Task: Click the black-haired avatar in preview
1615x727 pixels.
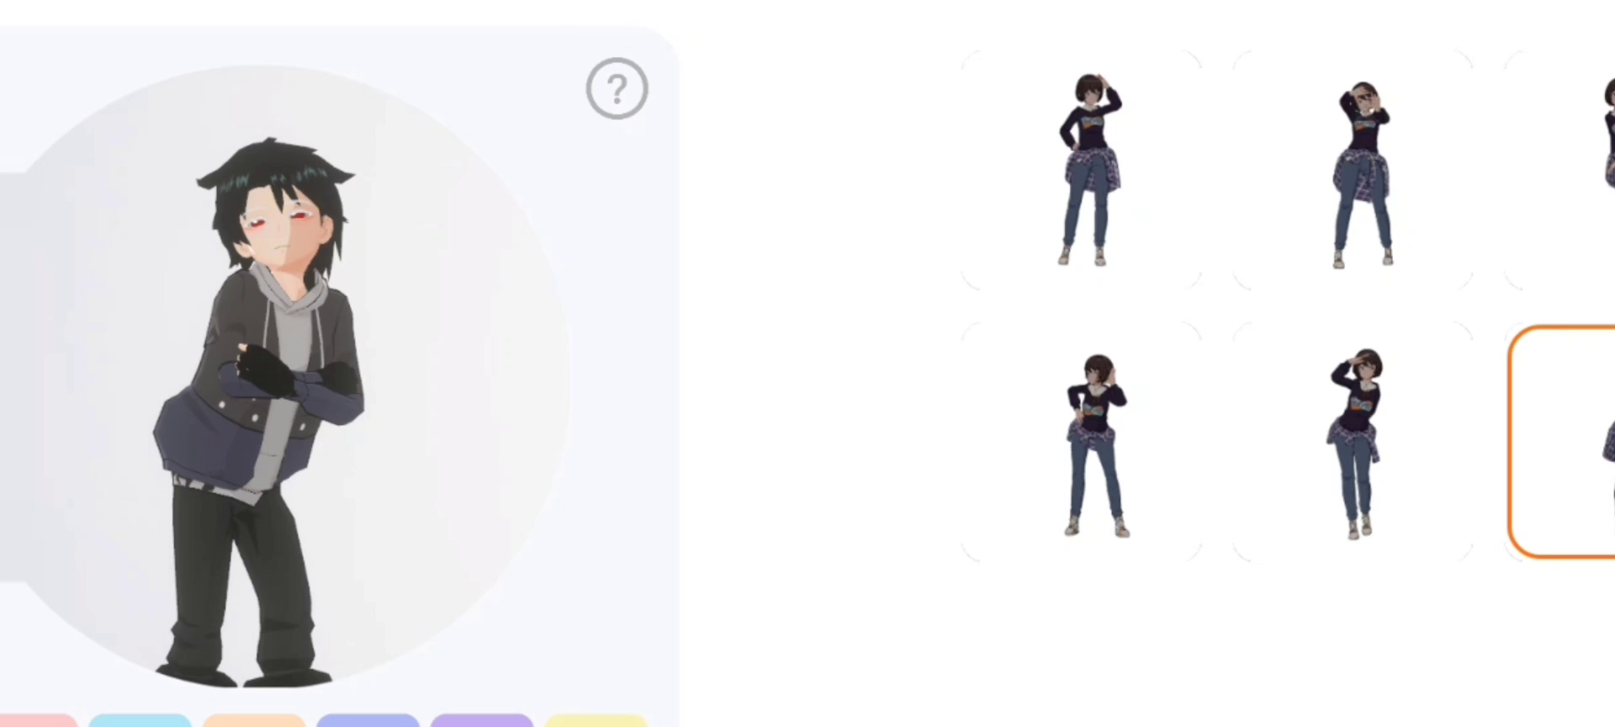Action: pos(261,412)
